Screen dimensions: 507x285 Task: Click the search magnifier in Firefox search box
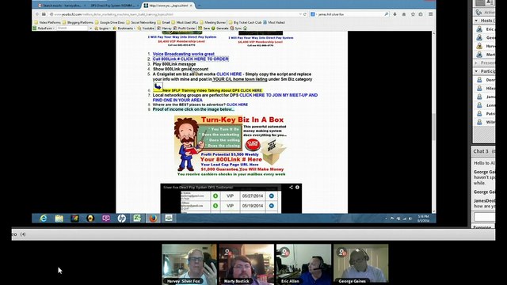(386, 14)
